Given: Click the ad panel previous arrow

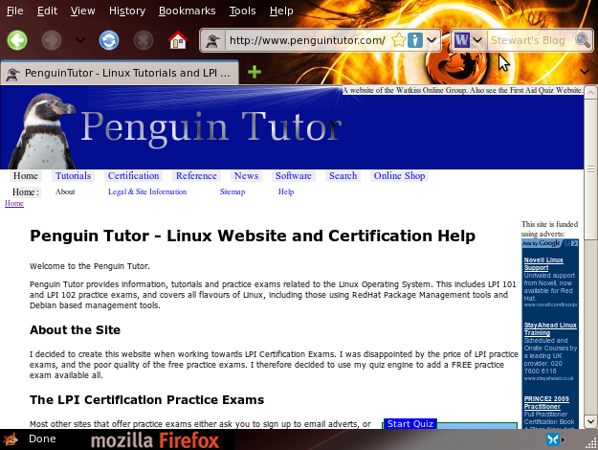Looking at the screenshot, I should (x=567, y=243).
